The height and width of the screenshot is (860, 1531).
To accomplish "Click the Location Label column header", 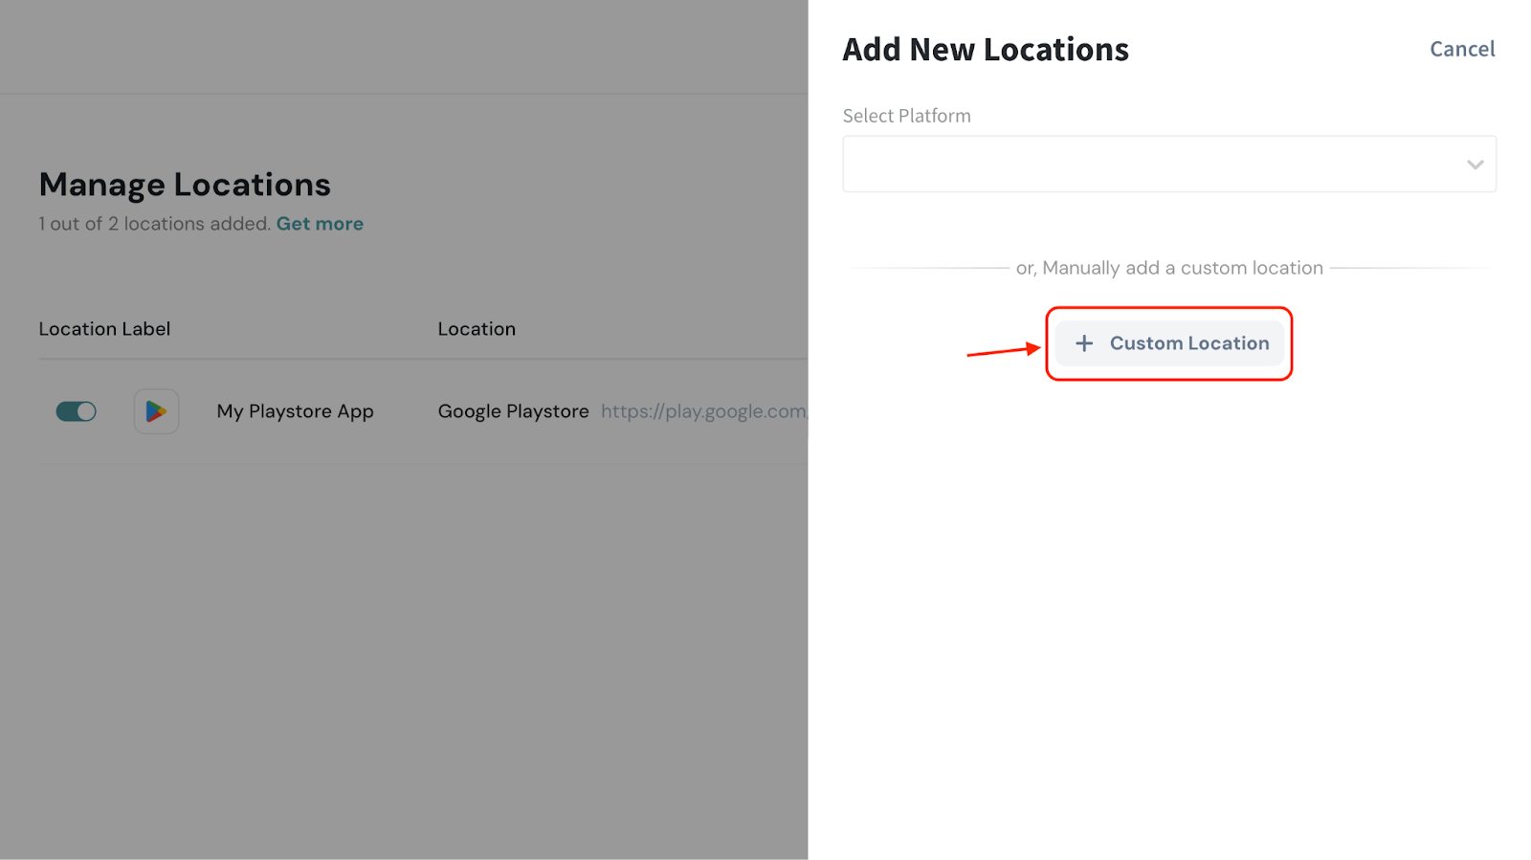I will [104, 329].
